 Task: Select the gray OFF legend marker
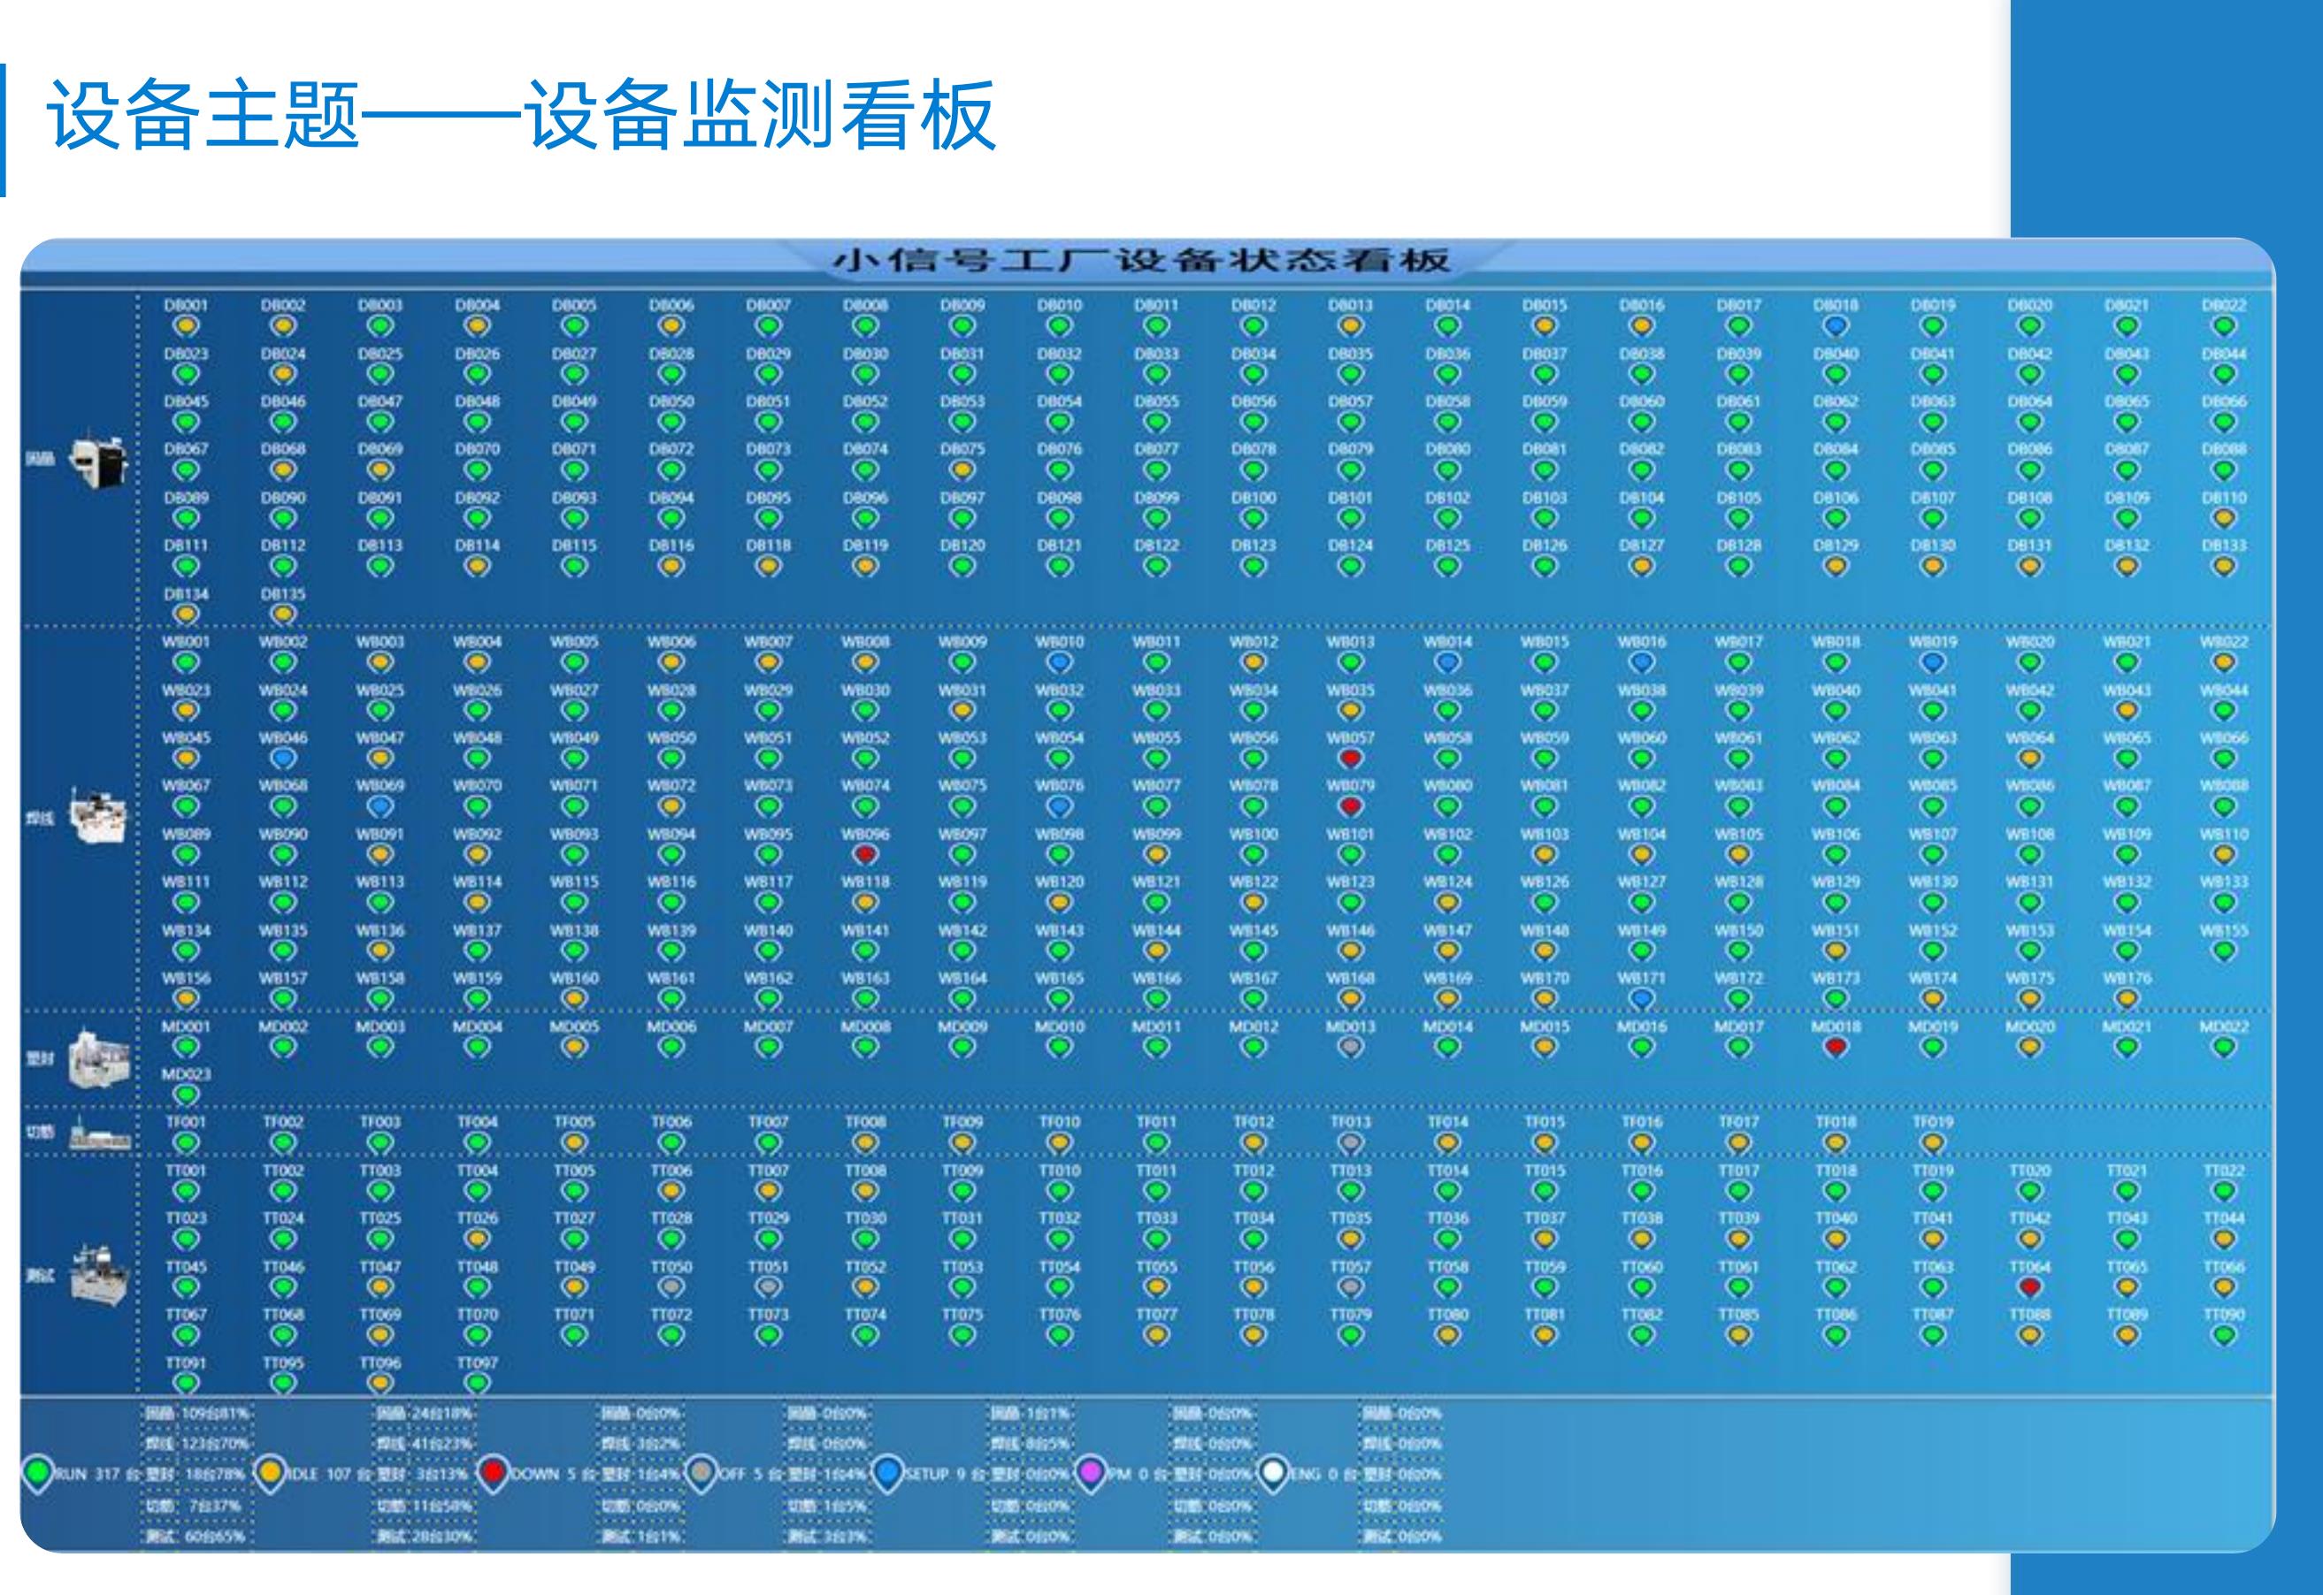click(x=702, y=1473)
